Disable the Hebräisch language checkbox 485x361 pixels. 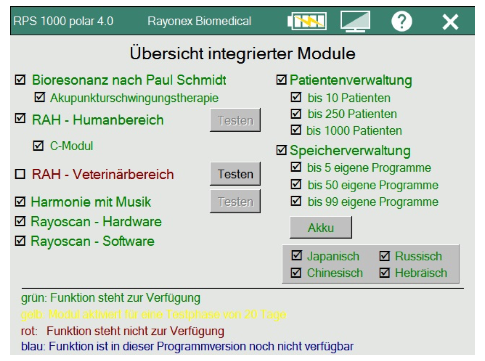pos(384,273)
